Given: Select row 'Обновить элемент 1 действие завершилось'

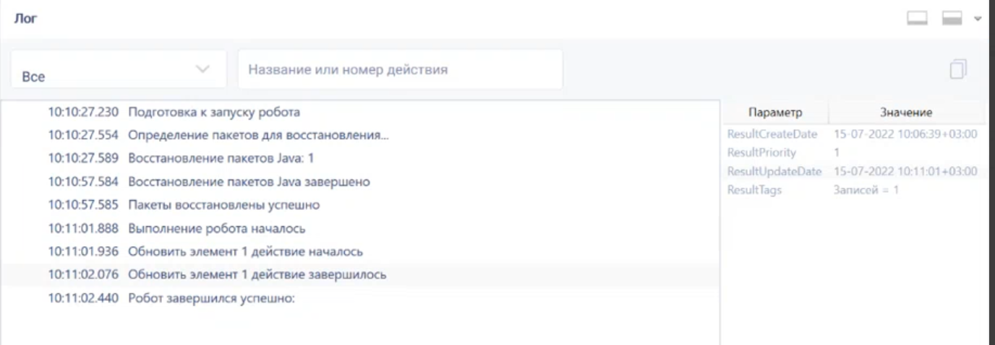Looking at the screenshot, I should coord(360,275).
